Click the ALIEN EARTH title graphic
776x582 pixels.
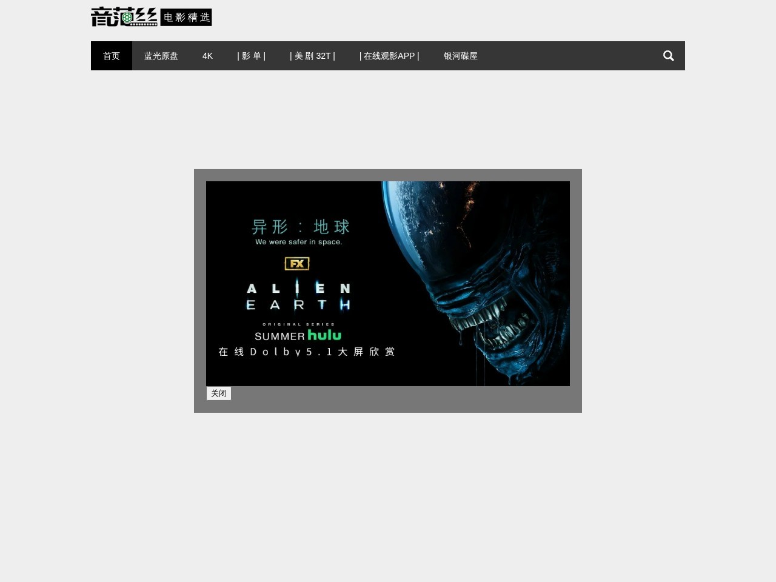(x=298, y=296)
